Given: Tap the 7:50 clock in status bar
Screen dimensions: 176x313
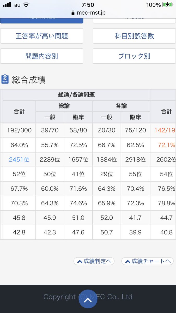Looking at the screenshot, I should coord(88,5).
